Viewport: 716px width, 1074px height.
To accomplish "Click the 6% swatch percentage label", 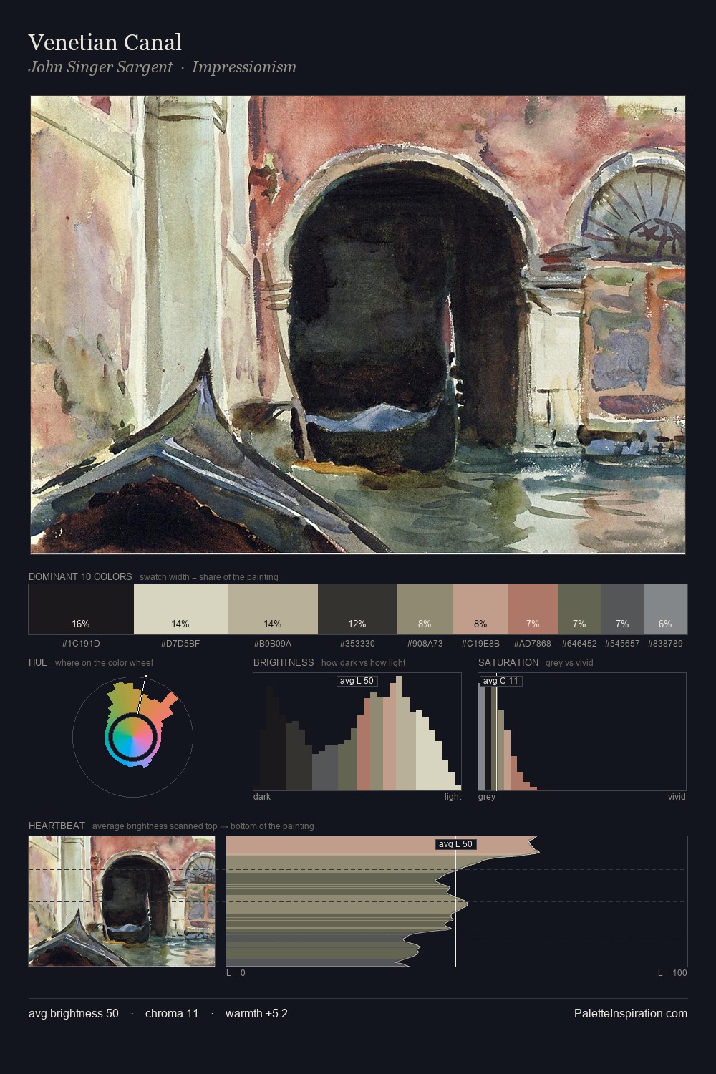I will (666, 624).
